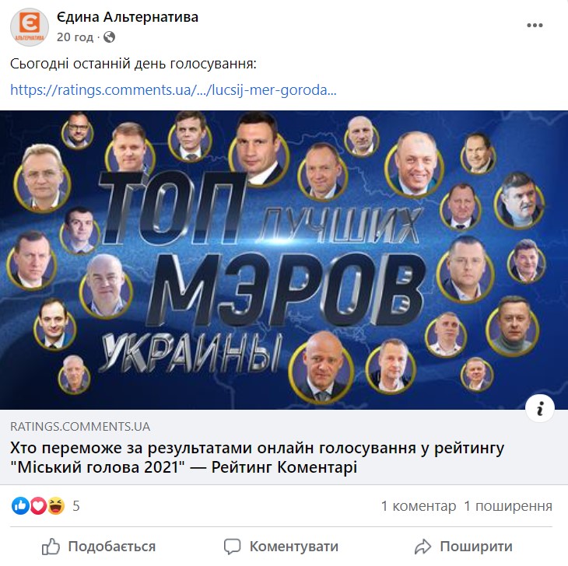Viewport: 568px width, 566px height.
Task: Click the RATINGS.COMMENTS.UA source label
Action: click(x=80, y=426)
